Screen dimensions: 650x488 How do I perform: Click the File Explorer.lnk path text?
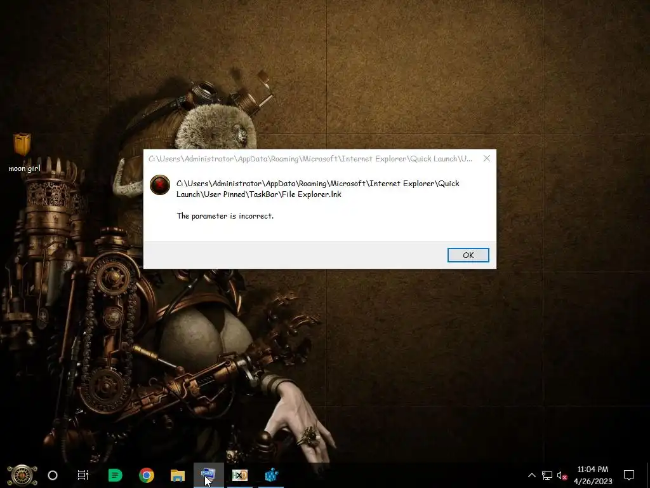point(318,189)
